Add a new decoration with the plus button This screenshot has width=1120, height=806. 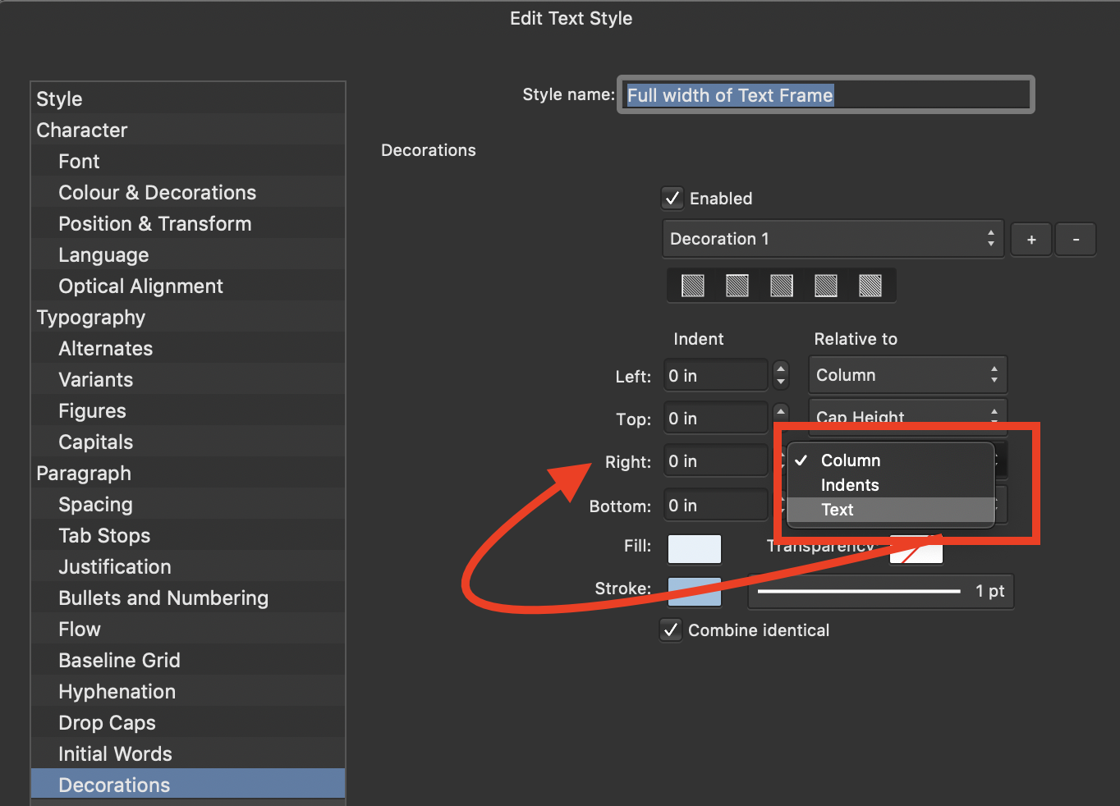1030,239
